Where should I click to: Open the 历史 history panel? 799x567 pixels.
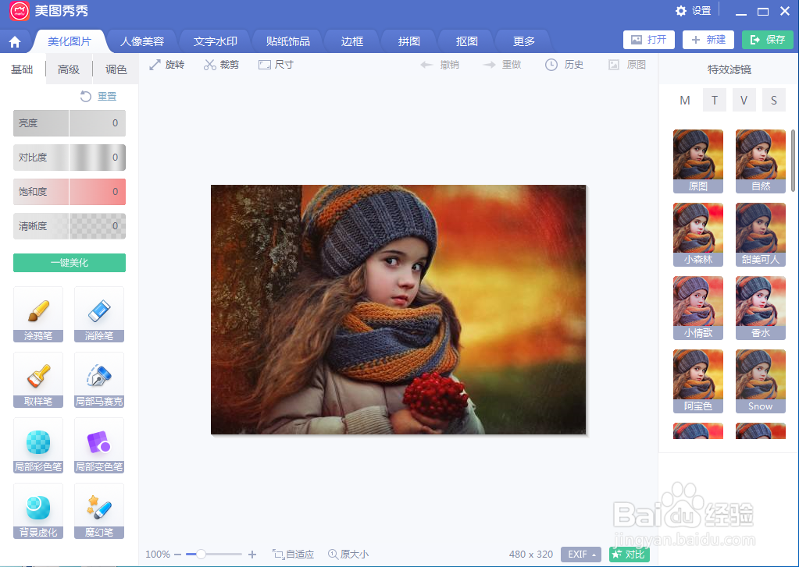click(x=565, y=64)
